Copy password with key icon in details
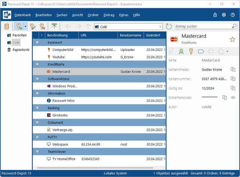This screenshot has height=177, width=240. 191,51
